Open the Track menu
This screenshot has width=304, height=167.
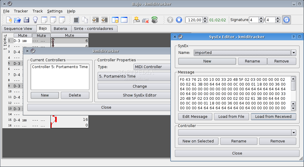[x=37, y=11]
